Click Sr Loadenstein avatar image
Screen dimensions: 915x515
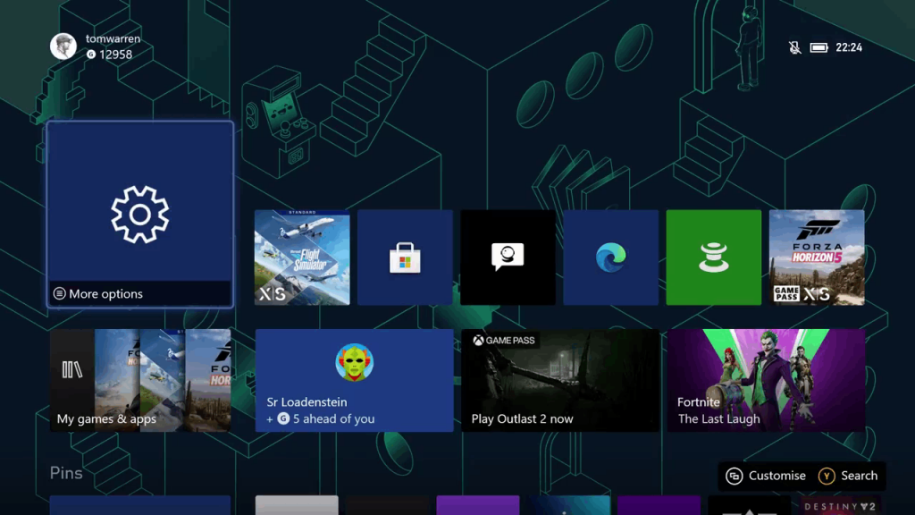(x=354, y=362)
